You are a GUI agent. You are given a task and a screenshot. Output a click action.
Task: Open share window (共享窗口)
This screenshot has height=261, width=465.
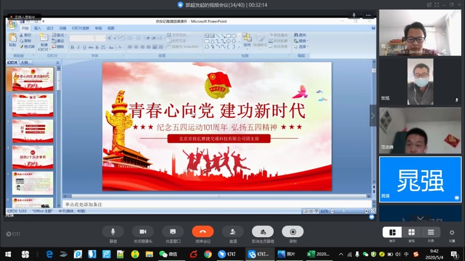[173, 232]
